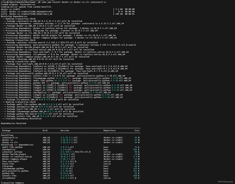The height and width of the screenshot is (184, 235).
Task: Select container-selinux package name in table
Action: (x=12, y=152)
